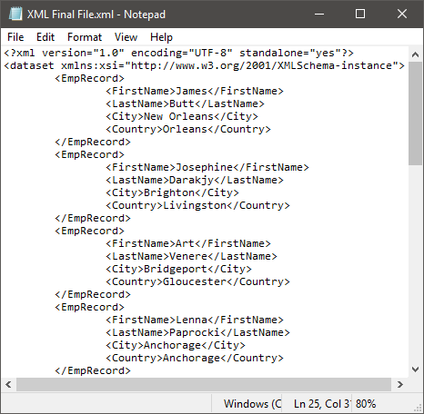Image resolution: width=424 pixels, height=414 pixels.
Task: Click the resize grip in status bar corner
Action: click(419, 408)
